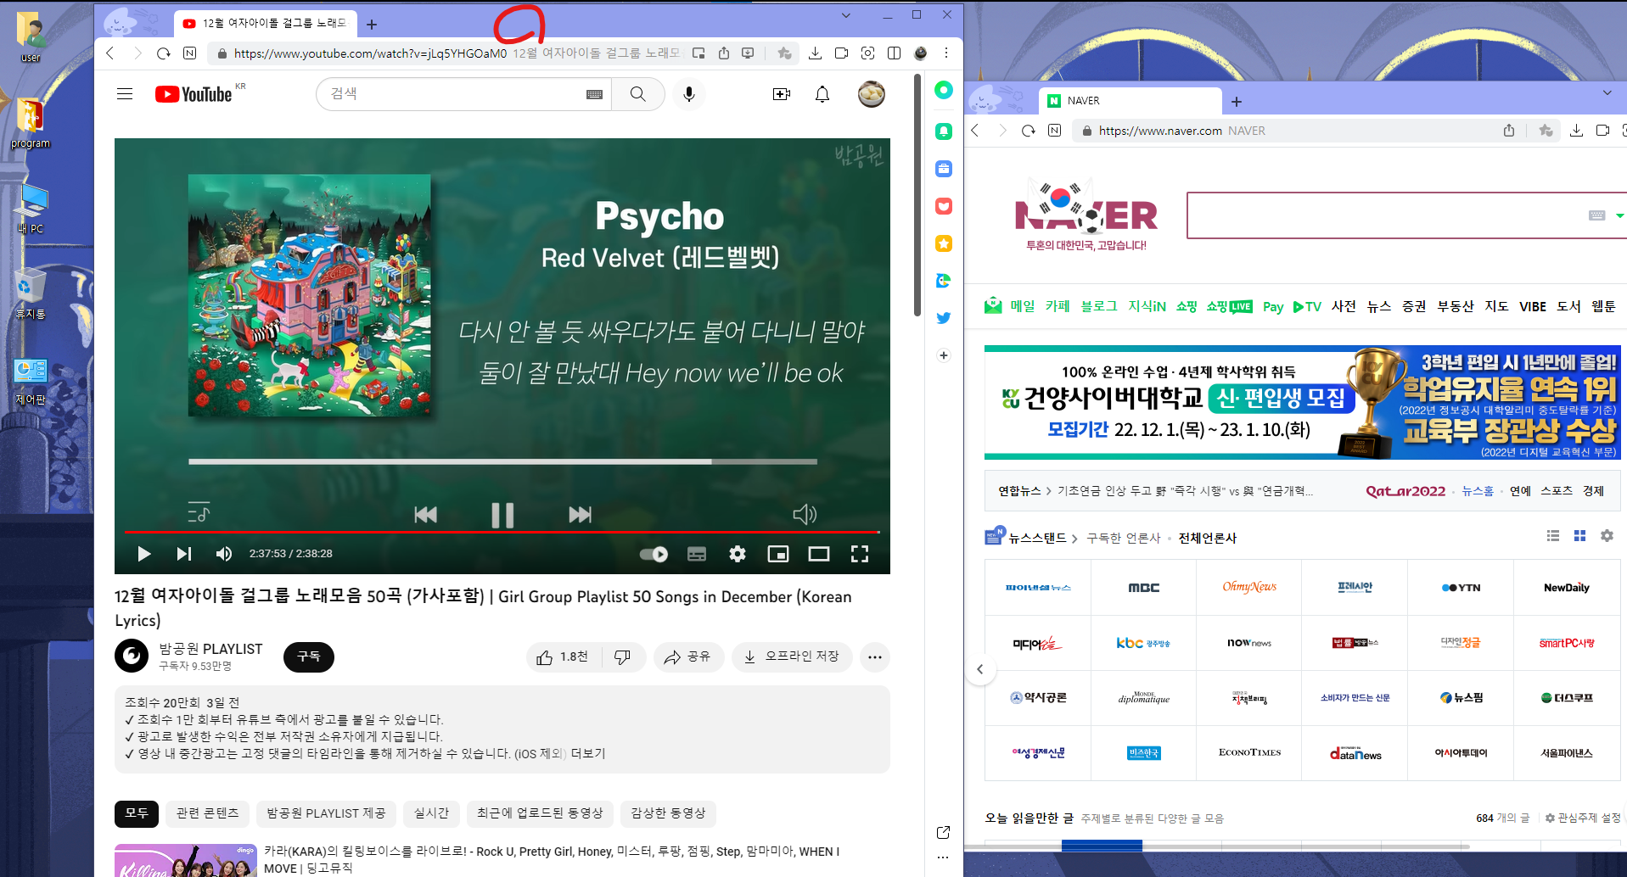This screenshot has width=1627, height=877.
Task: Open YouTube create video icon
Action: (782, 94)
